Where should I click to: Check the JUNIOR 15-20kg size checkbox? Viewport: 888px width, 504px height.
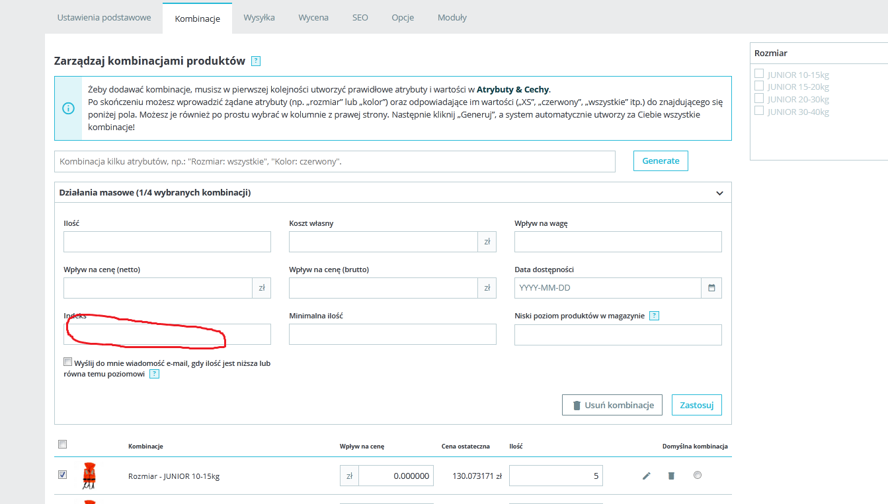tap(759, 86)
